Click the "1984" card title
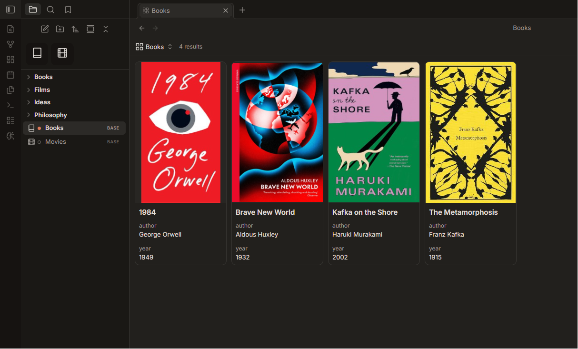 coord(148,212)
